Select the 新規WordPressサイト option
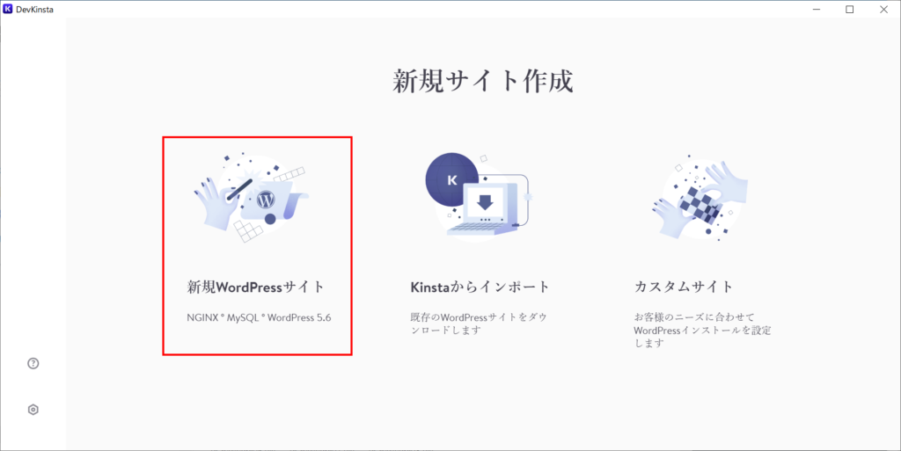The image size is (901, 451). point(256,287)
